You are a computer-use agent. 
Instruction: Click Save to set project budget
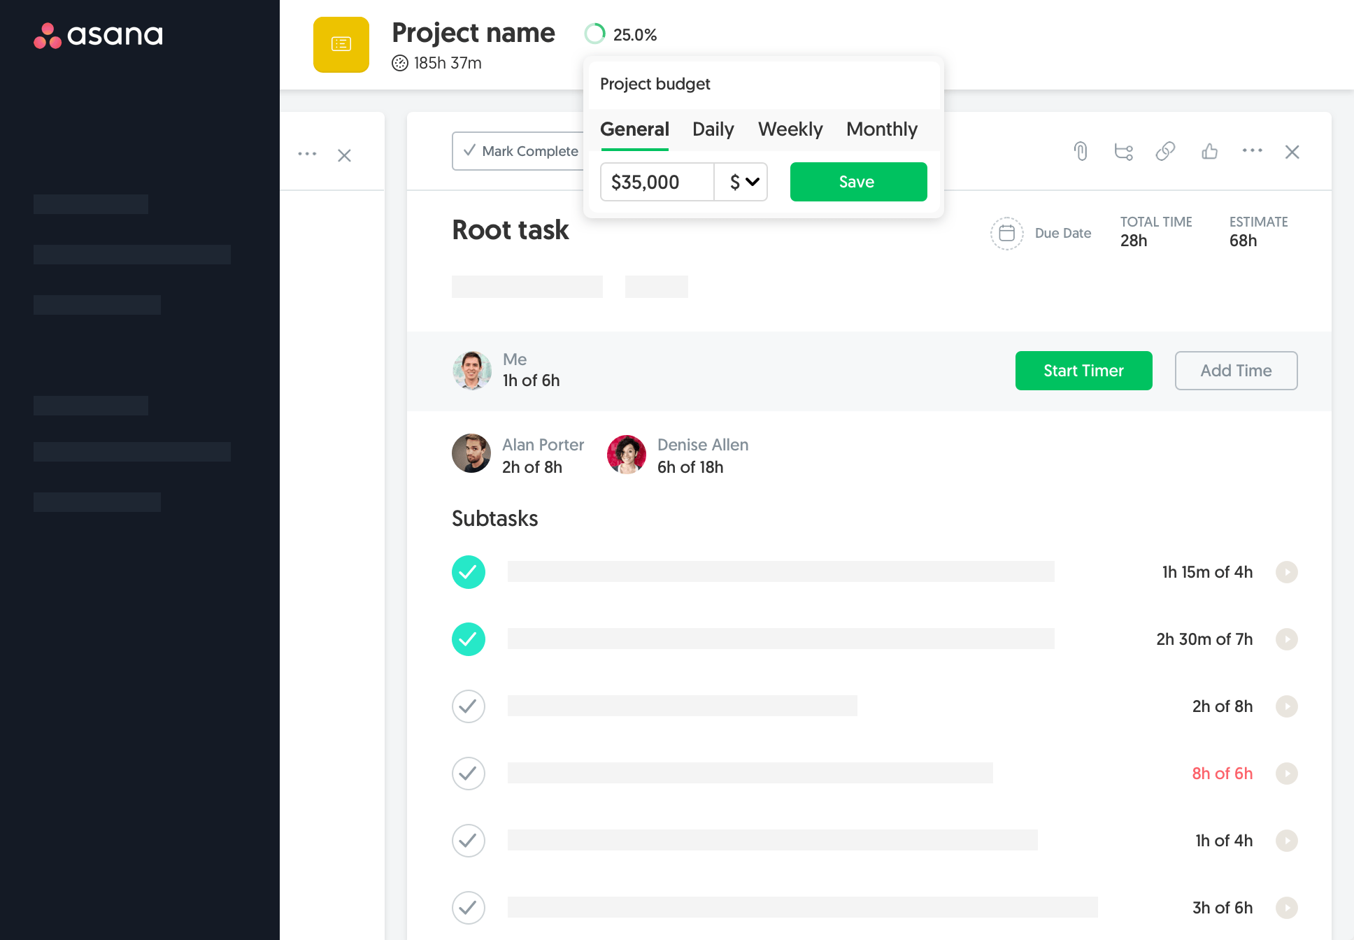(857, 182)
